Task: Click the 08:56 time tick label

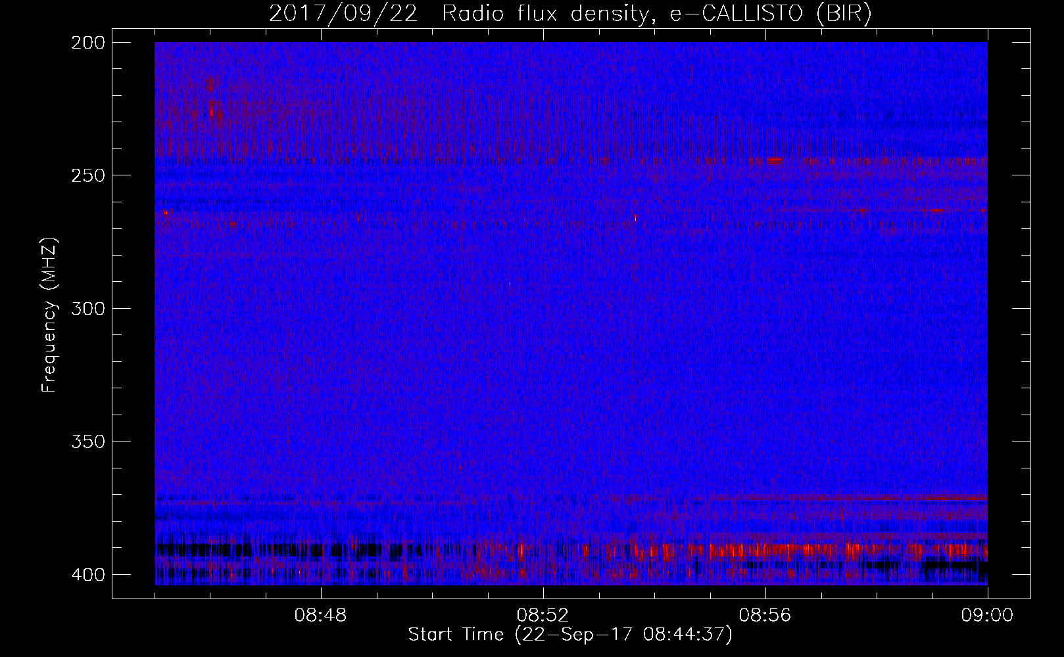Action: [x=765, y=616]
